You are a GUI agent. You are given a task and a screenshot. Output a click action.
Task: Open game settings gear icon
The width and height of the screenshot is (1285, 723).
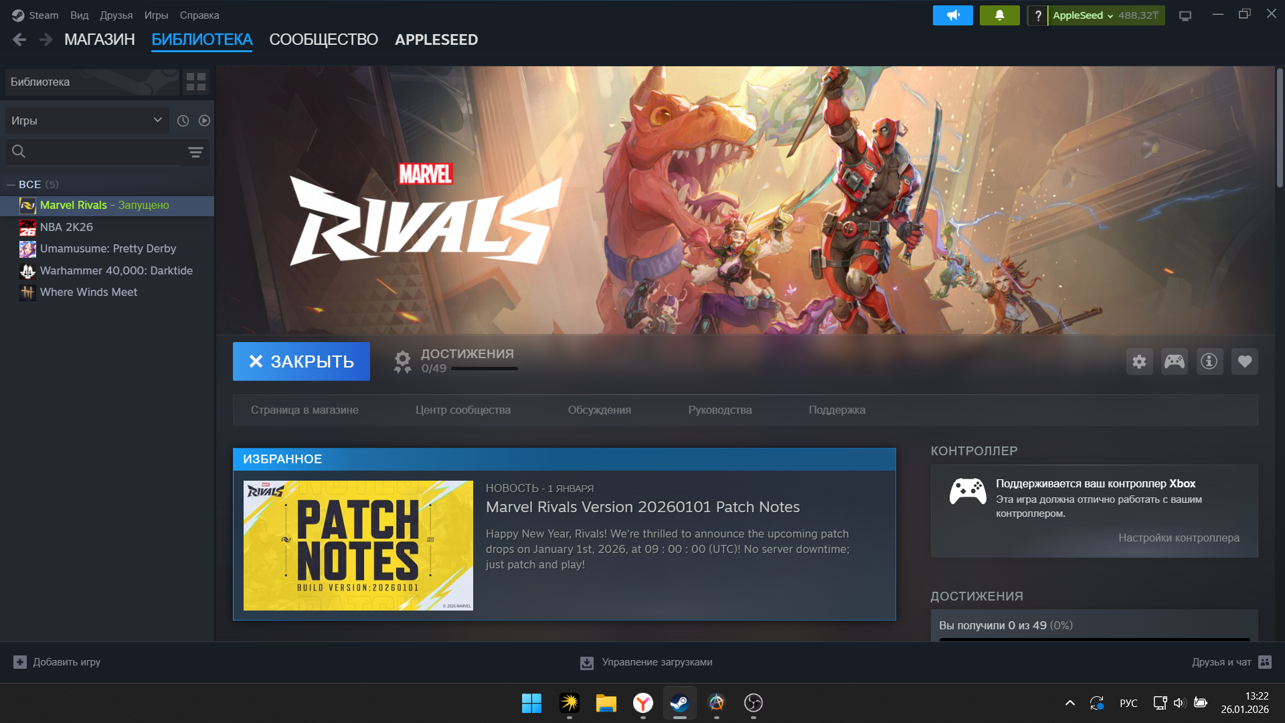click(1139, 361)
